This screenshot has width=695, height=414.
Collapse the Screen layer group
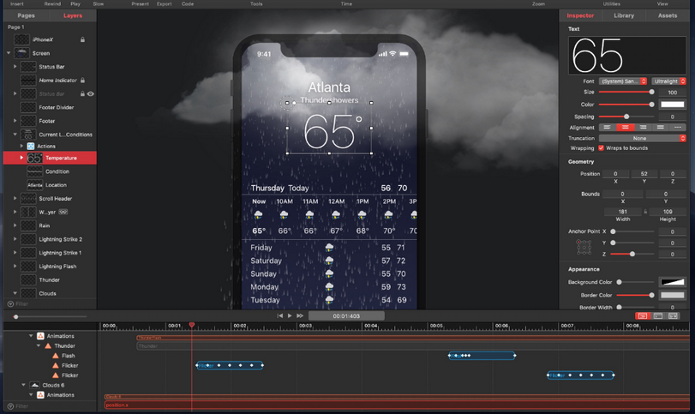tap(9, 53)
